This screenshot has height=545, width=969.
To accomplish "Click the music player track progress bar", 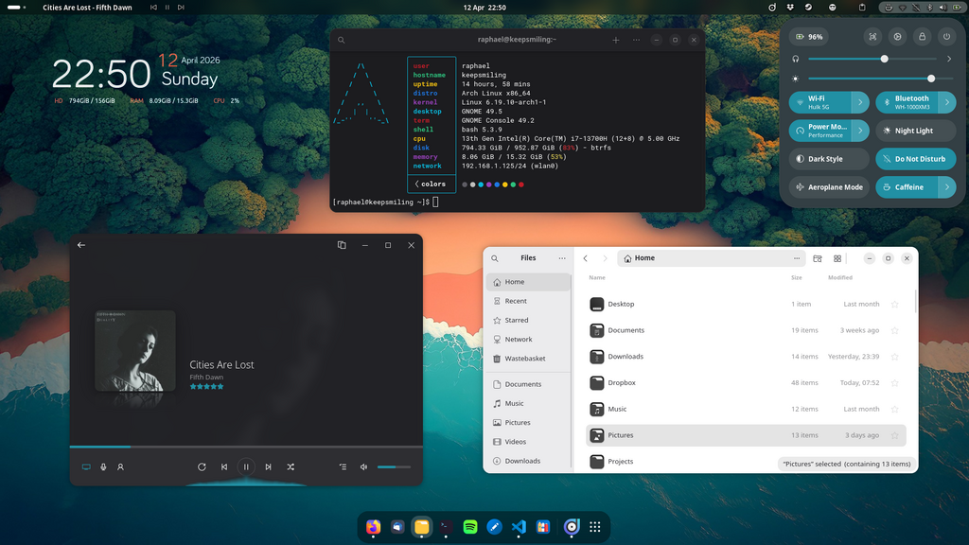I will (246, 447).
